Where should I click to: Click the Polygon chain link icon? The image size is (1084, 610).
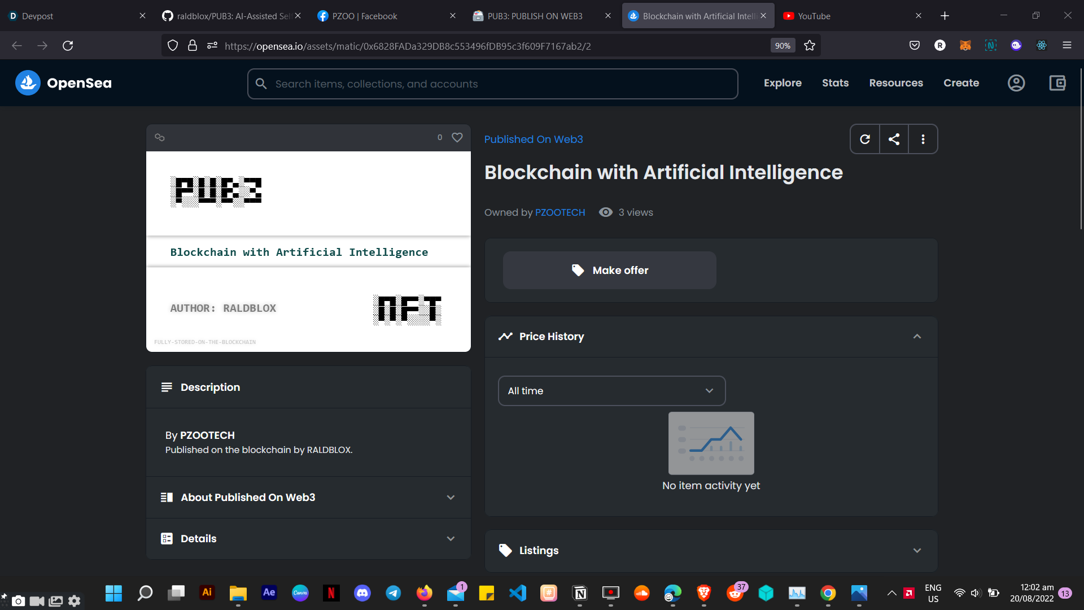(x=160, y=137)
